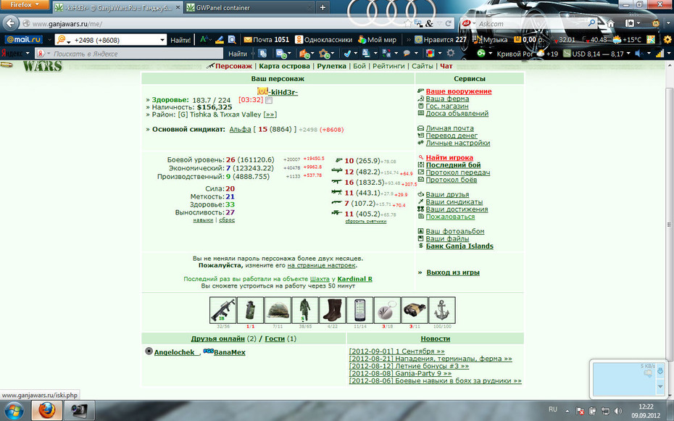
Task: Click the Мой мир toolbar button
Action: pyautogui.click(x=377, y=40)
